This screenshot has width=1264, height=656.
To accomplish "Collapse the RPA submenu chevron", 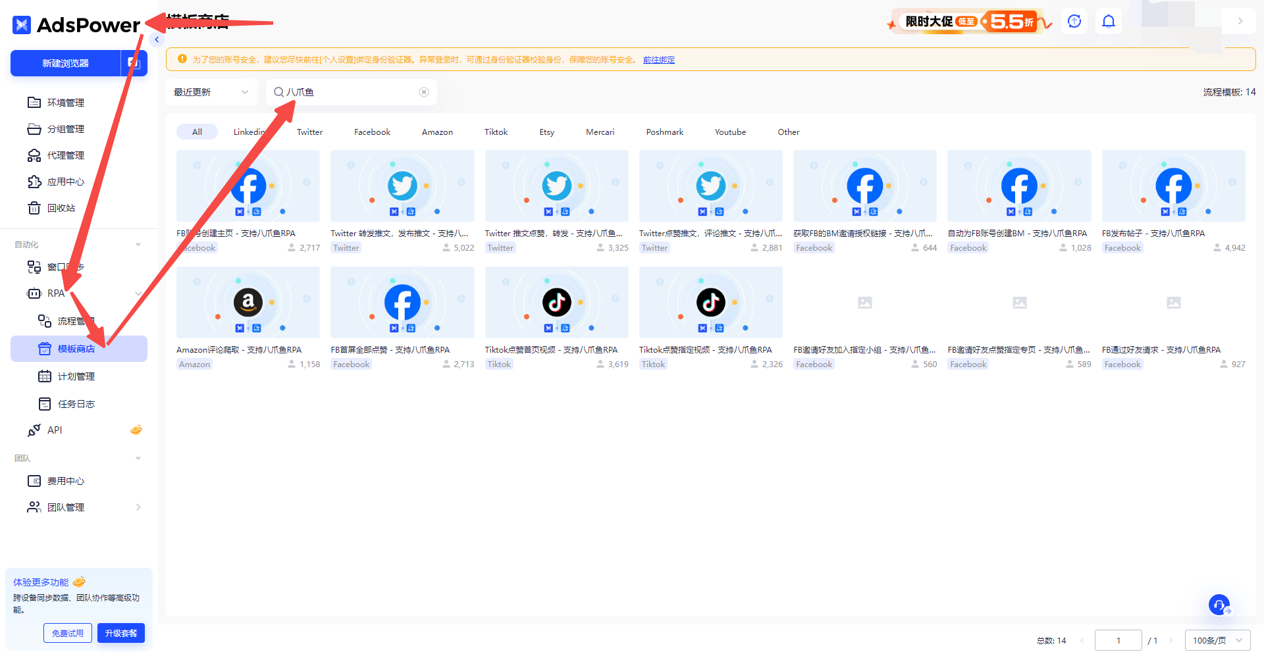I will pyautogui.click(x=138, y=293).
